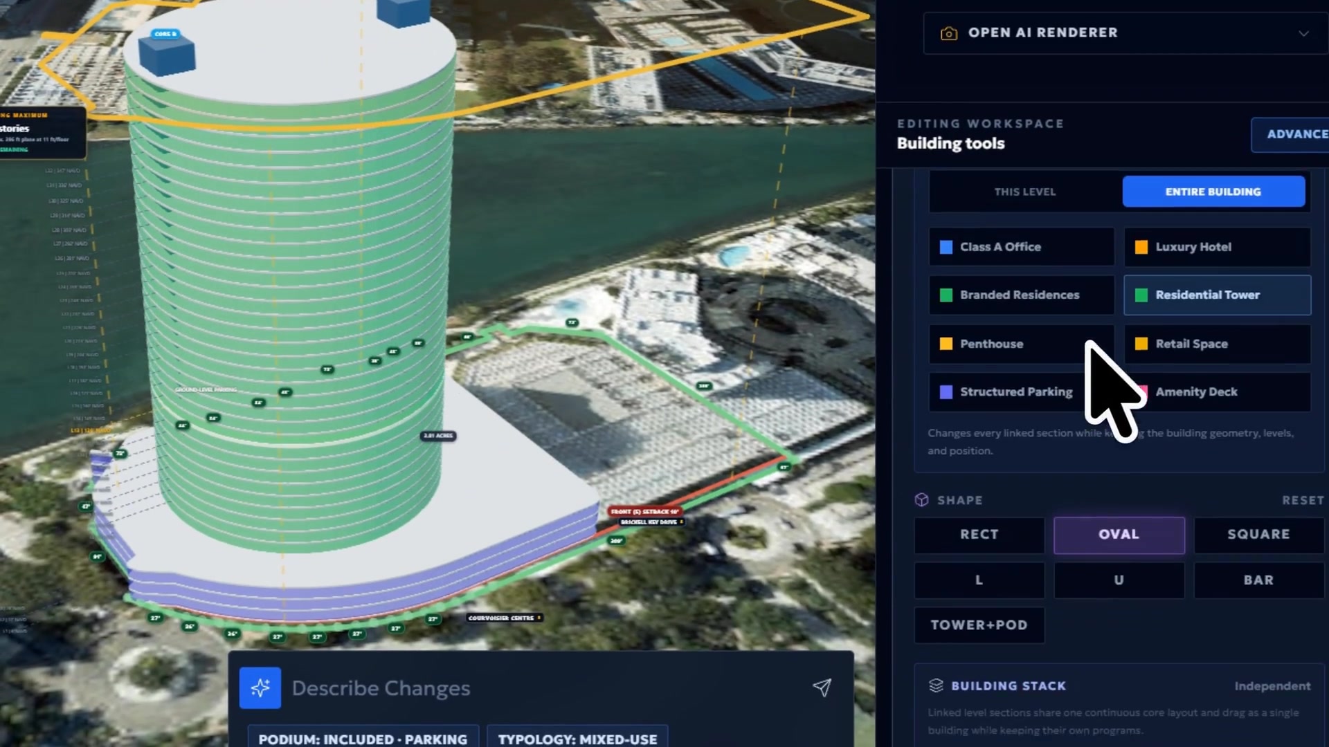Select Amenity Deck program
This screenshot has height=747, width=1329.
pos(1217,391)
